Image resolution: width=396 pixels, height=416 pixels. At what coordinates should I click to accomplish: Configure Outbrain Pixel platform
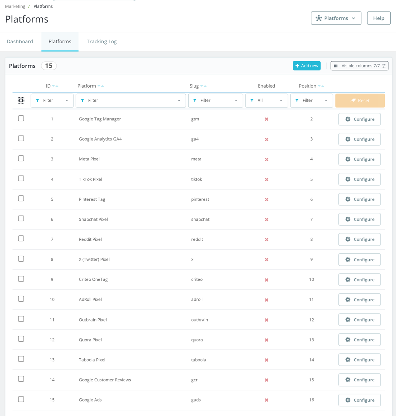(359, 320)
